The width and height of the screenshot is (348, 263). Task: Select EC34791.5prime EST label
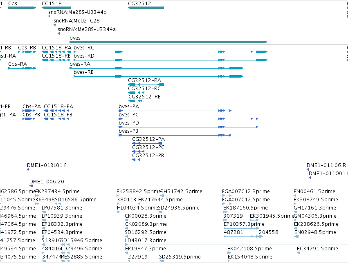(x=318, y=249)
